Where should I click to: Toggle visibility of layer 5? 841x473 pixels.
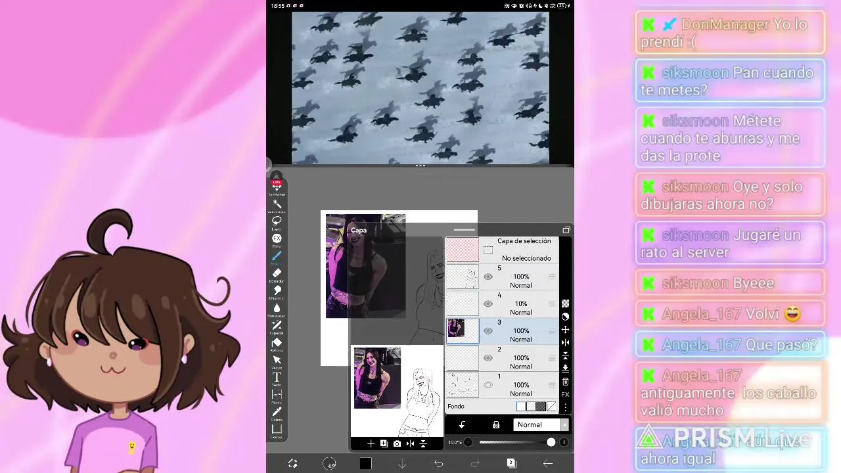[488, 277]
